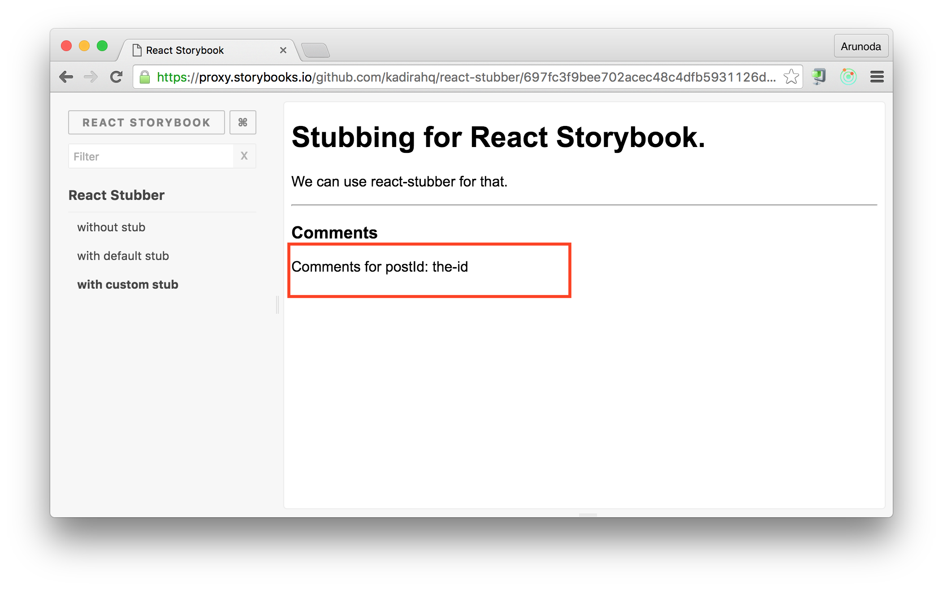Close the React Storybook tab
This screenshot has height=589, width=943.
283,50
